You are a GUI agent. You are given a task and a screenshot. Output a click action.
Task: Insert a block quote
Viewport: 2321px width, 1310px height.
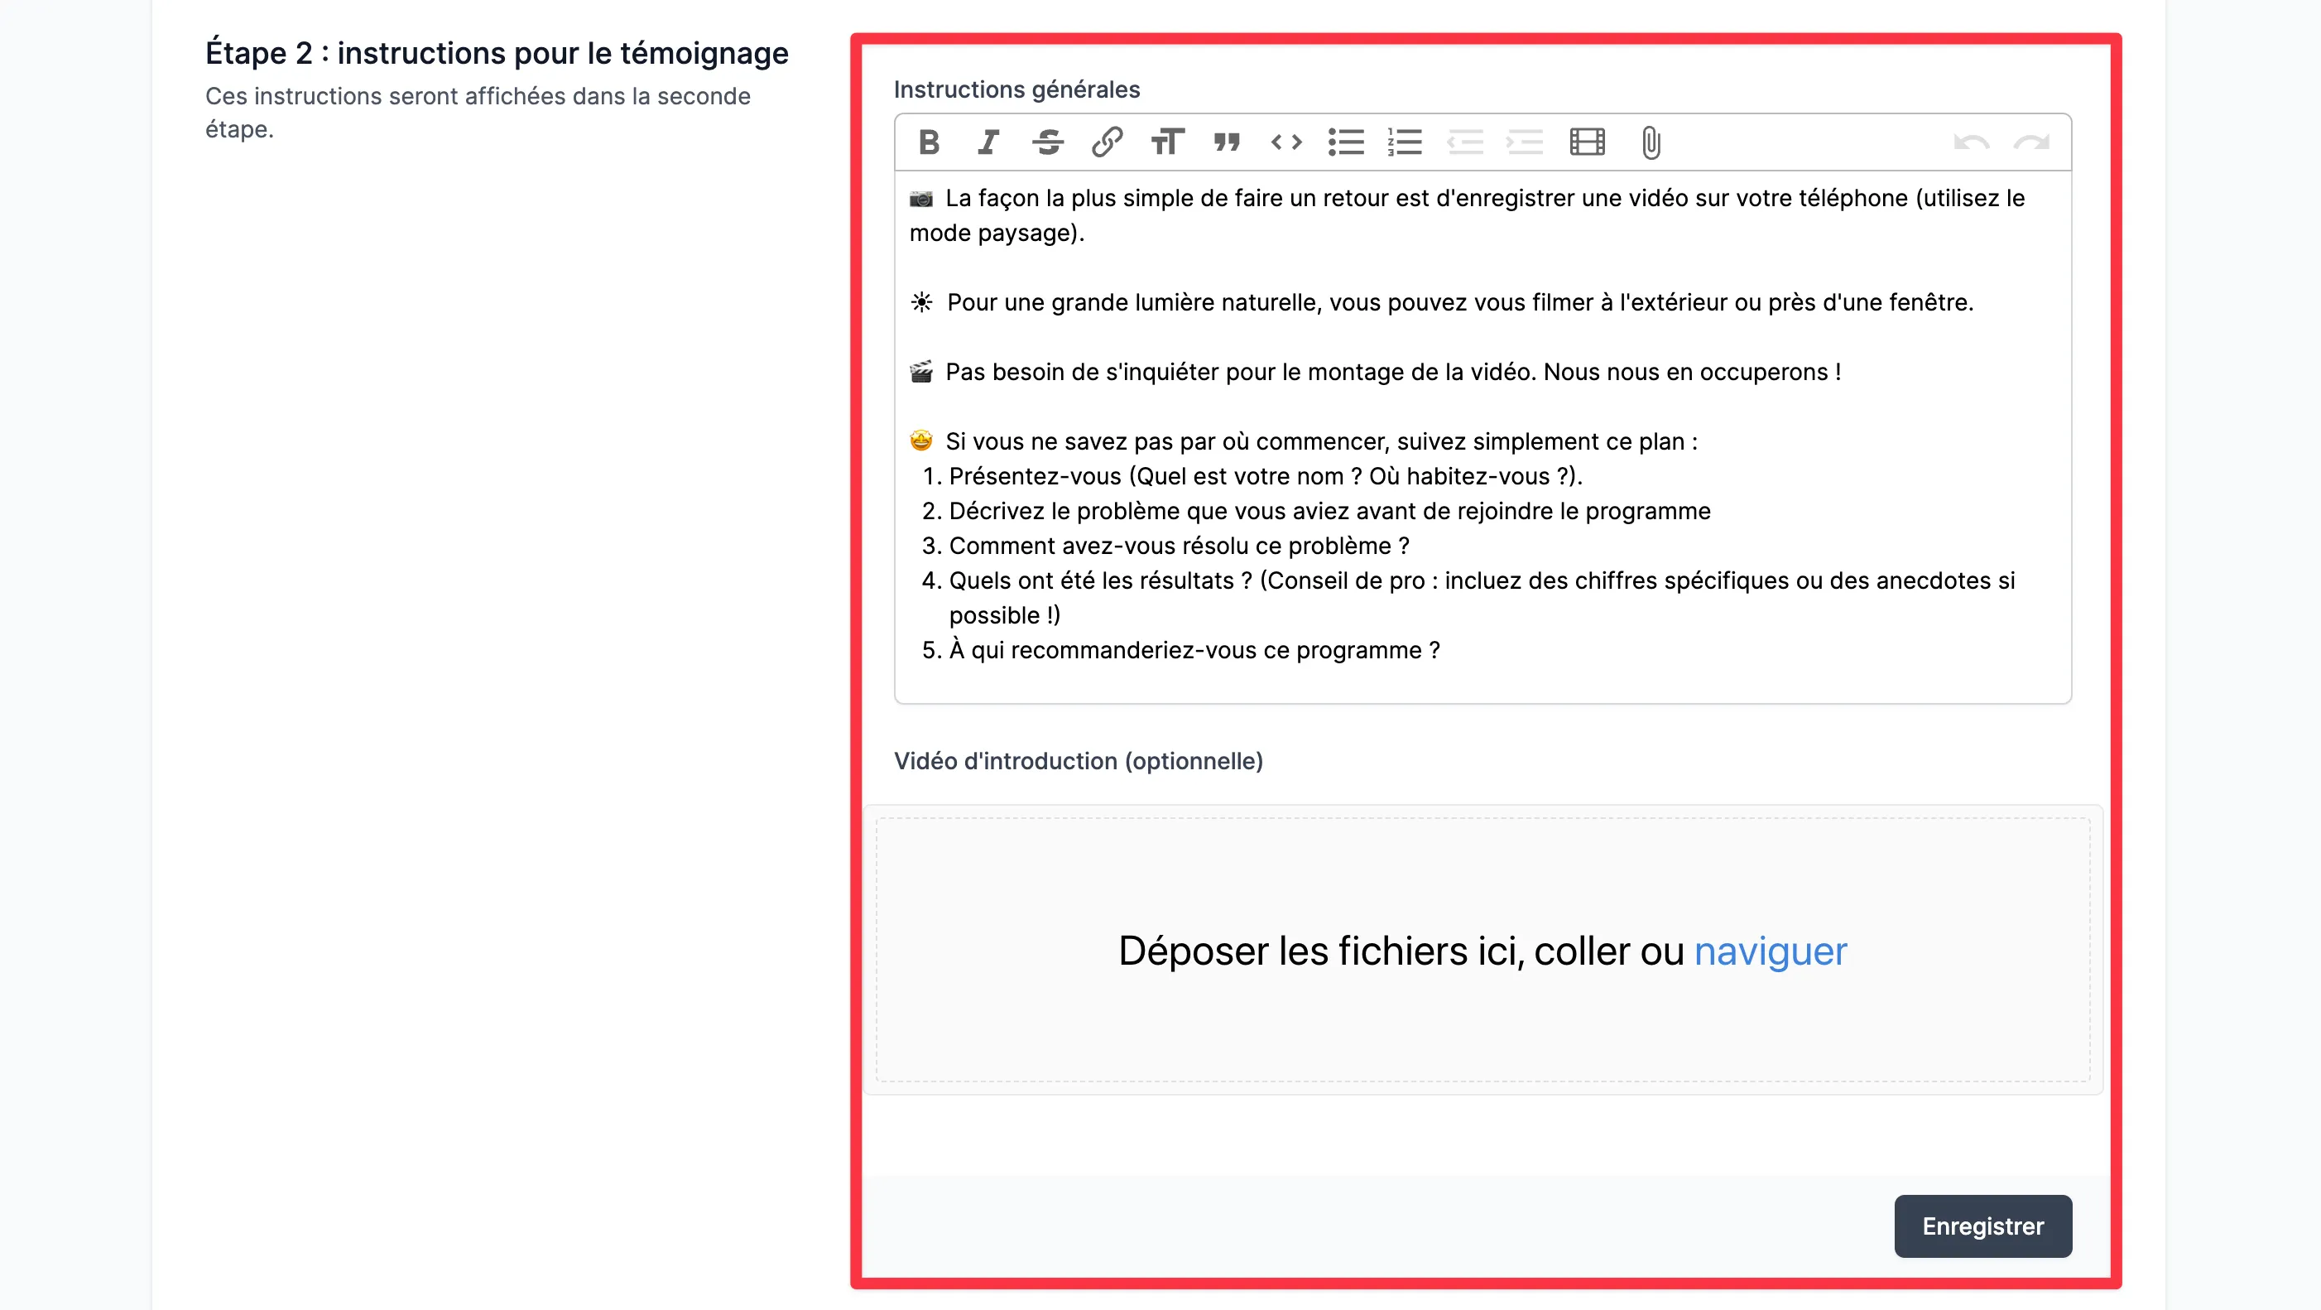point(1226,142)
